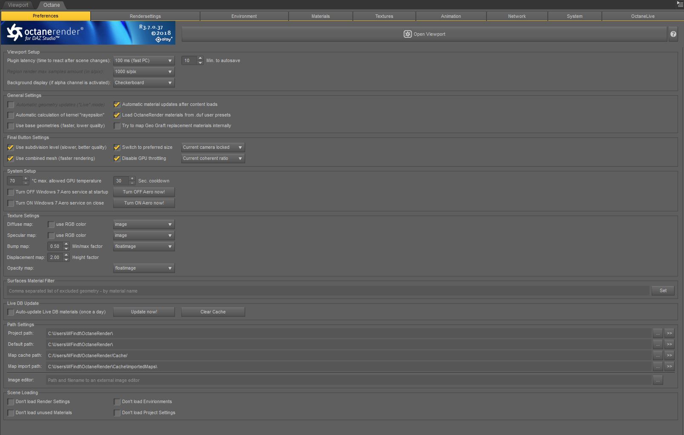Enable Use base geometries option
The height and width of the screenshot is (435, 684).
tap(11, 126)
